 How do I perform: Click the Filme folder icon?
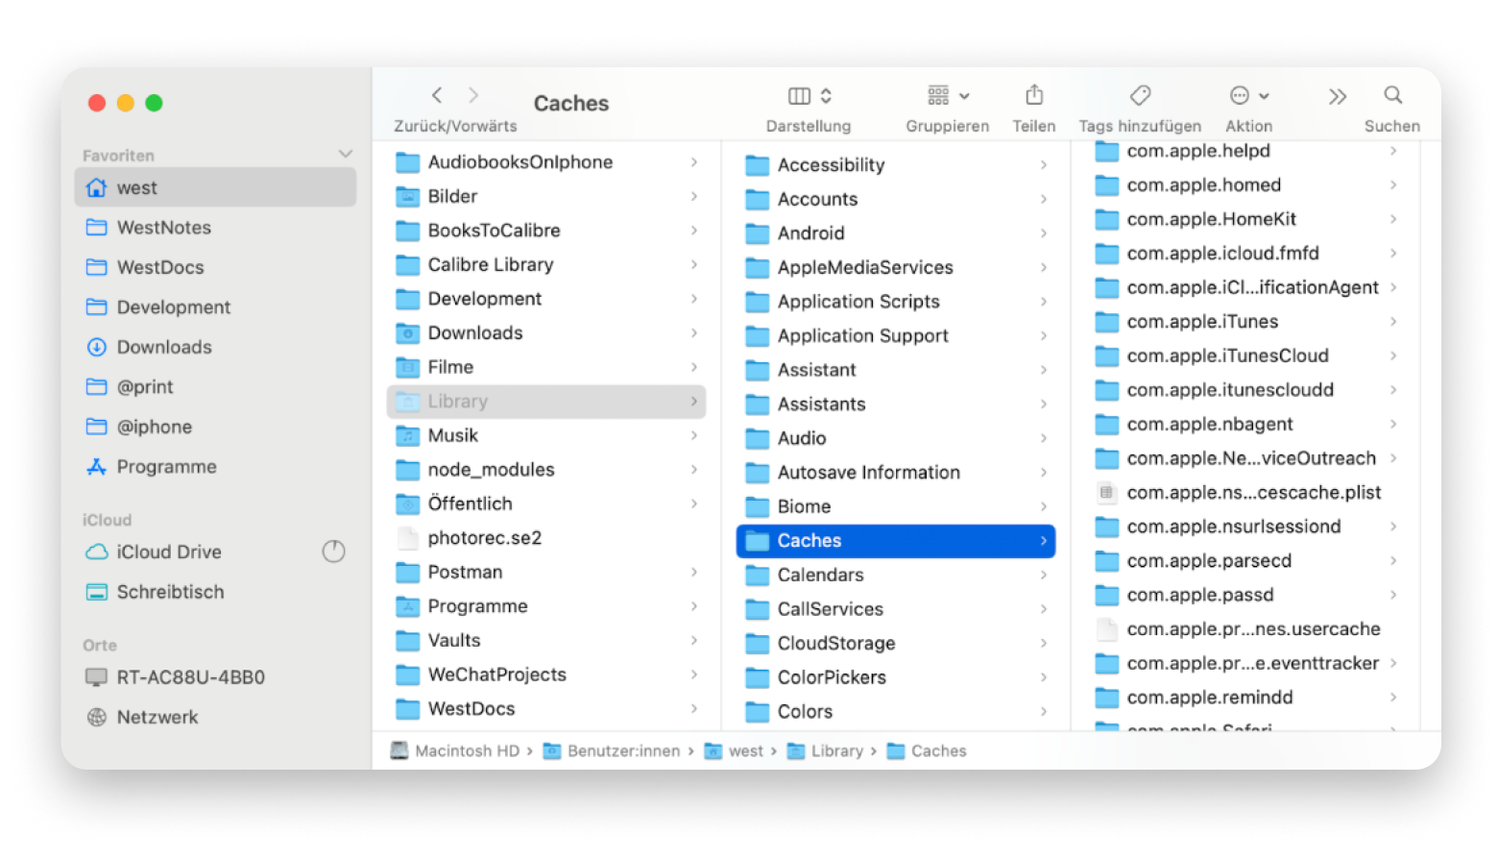(408, 367)
